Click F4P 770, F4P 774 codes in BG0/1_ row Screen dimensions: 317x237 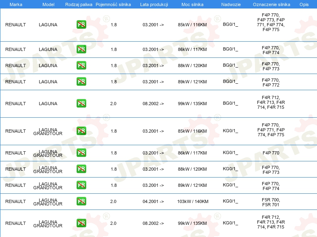(x=271, y=50)
